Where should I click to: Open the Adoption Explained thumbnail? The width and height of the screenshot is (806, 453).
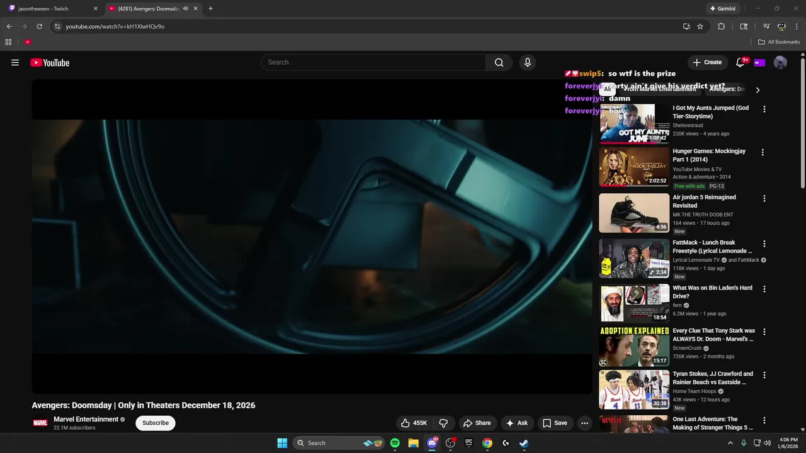click(634, 347)
